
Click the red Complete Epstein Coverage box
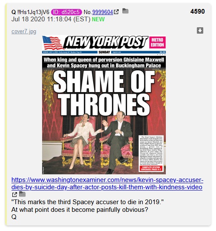(x=151, y=168)
